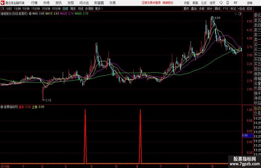The height and width of the screenshot is (168, 261).
Task: Switch to the 30分钟 period tab
Action: tap(46, 9)
